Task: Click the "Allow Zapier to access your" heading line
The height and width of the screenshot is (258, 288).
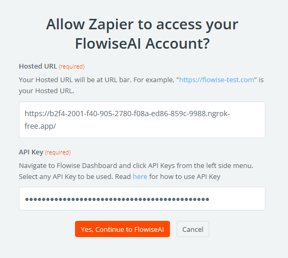Action: [142, 25]
